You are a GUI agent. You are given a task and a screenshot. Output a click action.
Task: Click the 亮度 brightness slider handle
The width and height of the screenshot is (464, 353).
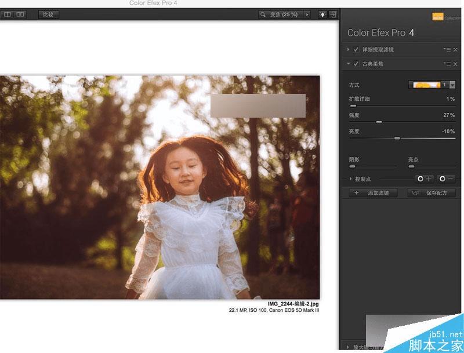[397, 139]
